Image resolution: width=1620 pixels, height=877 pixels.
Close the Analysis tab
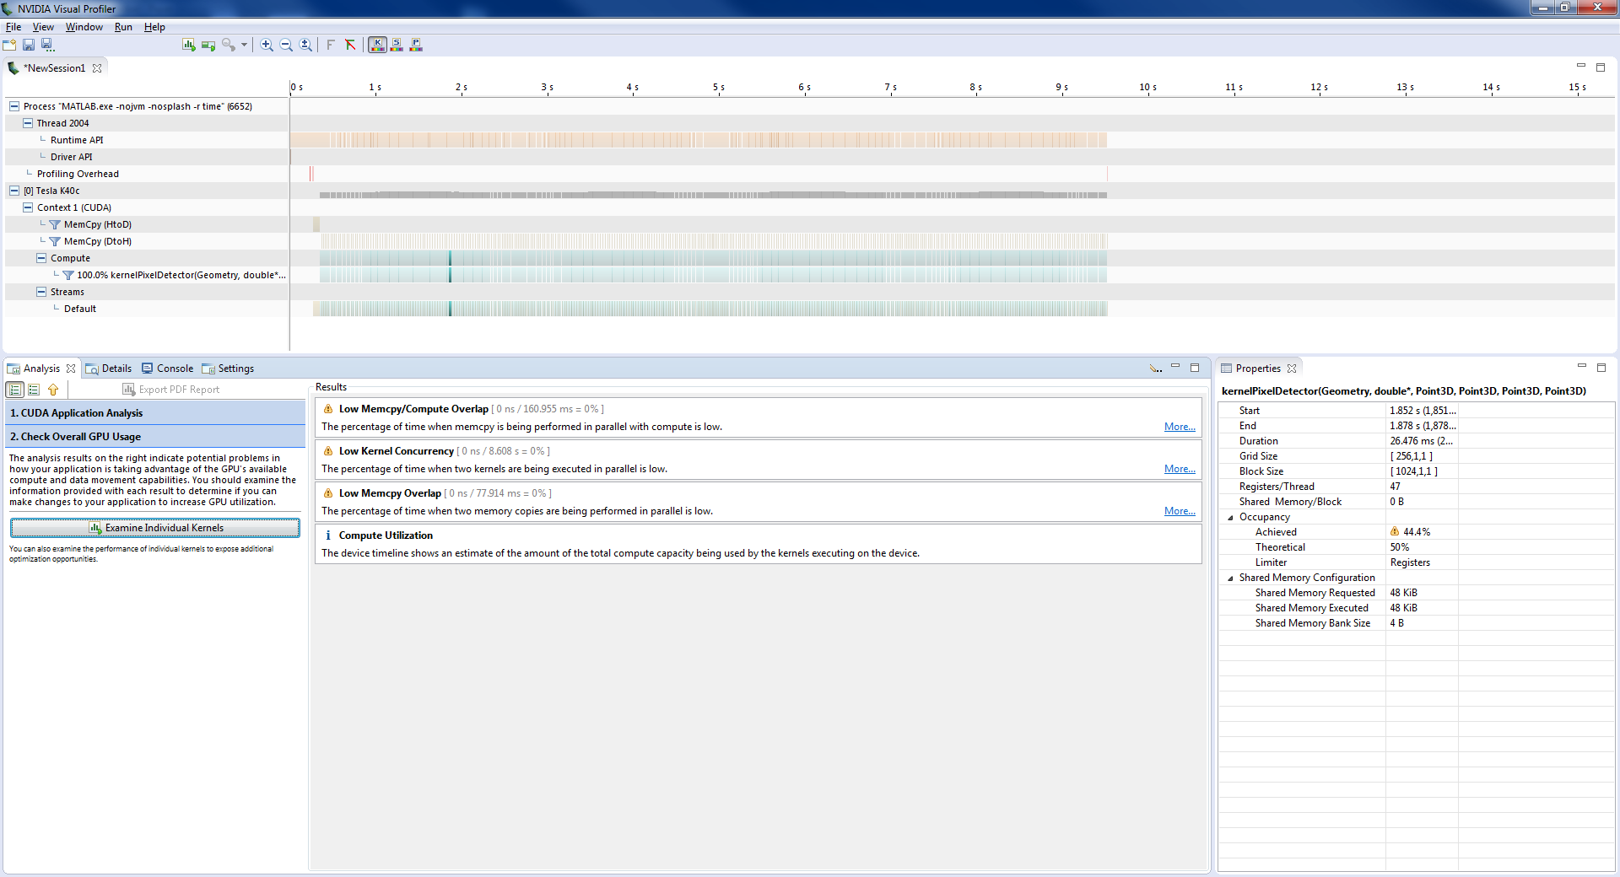71,369
